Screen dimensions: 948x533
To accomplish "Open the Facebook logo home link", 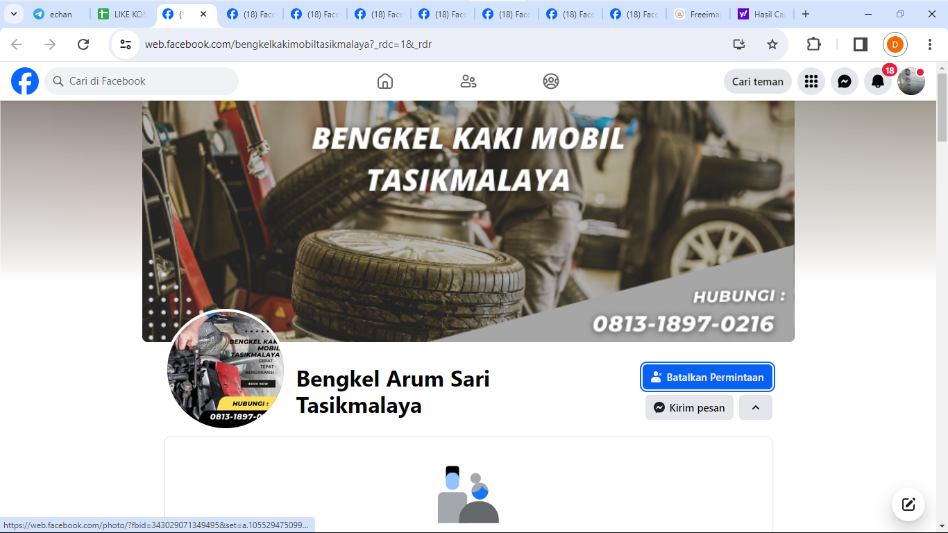I will [x=25, y=81].
